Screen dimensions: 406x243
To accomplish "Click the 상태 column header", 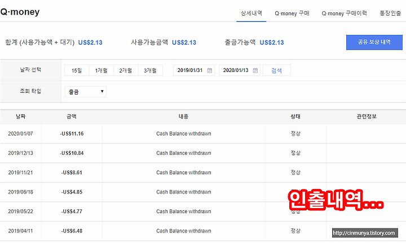I will pos(295,116).
